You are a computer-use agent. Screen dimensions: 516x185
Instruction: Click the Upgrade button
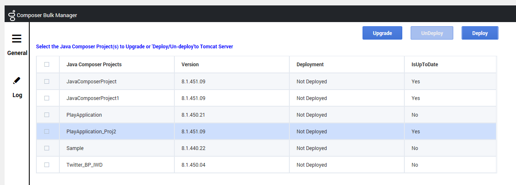click(382, 33)
